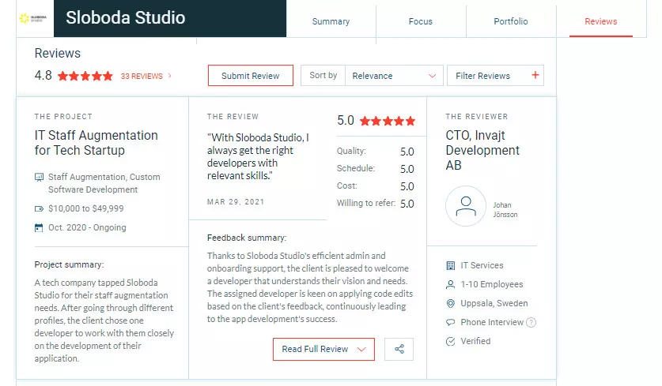Click the Staff Augmentation services icon
The width and height of the screenshot is (662, 386).
39,177
